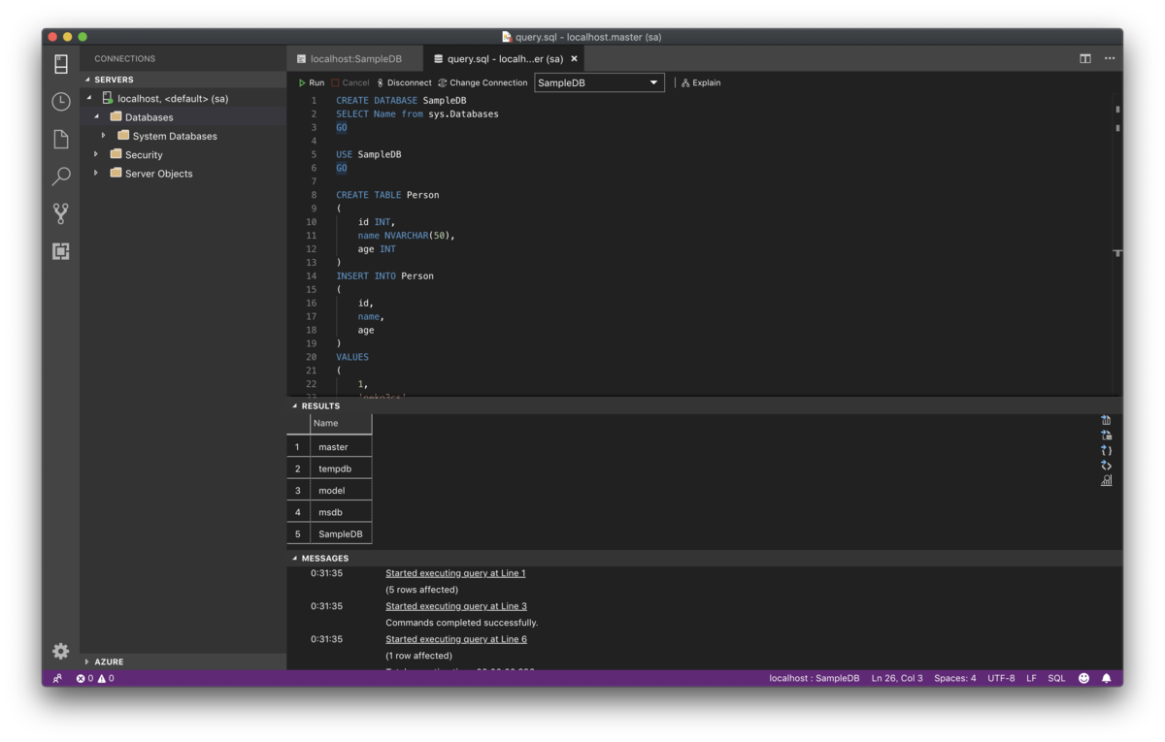Save results as Excel icon
This screenshot has height=742, width=1165.
pyautogui.click(x=1106, y=436)
